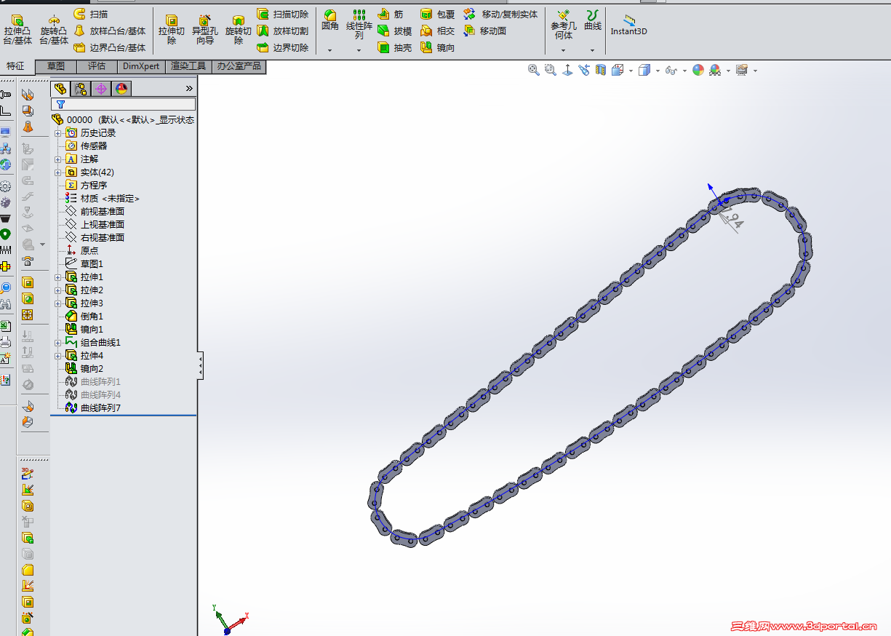The width and height of the screenshot is (891, 636).
Task: Click the 边界凸台/基体 boundary boss tool
Action: [110, 47]
